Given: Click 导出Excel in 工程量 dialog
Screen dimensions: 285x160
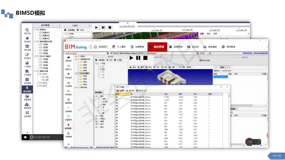Looking at the screenshot, I should pos(141,91).
